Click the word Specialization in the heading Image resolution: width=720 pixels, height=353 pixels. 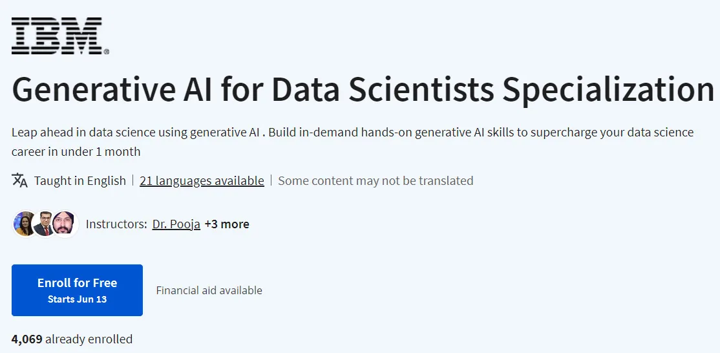tap(608, 90)
